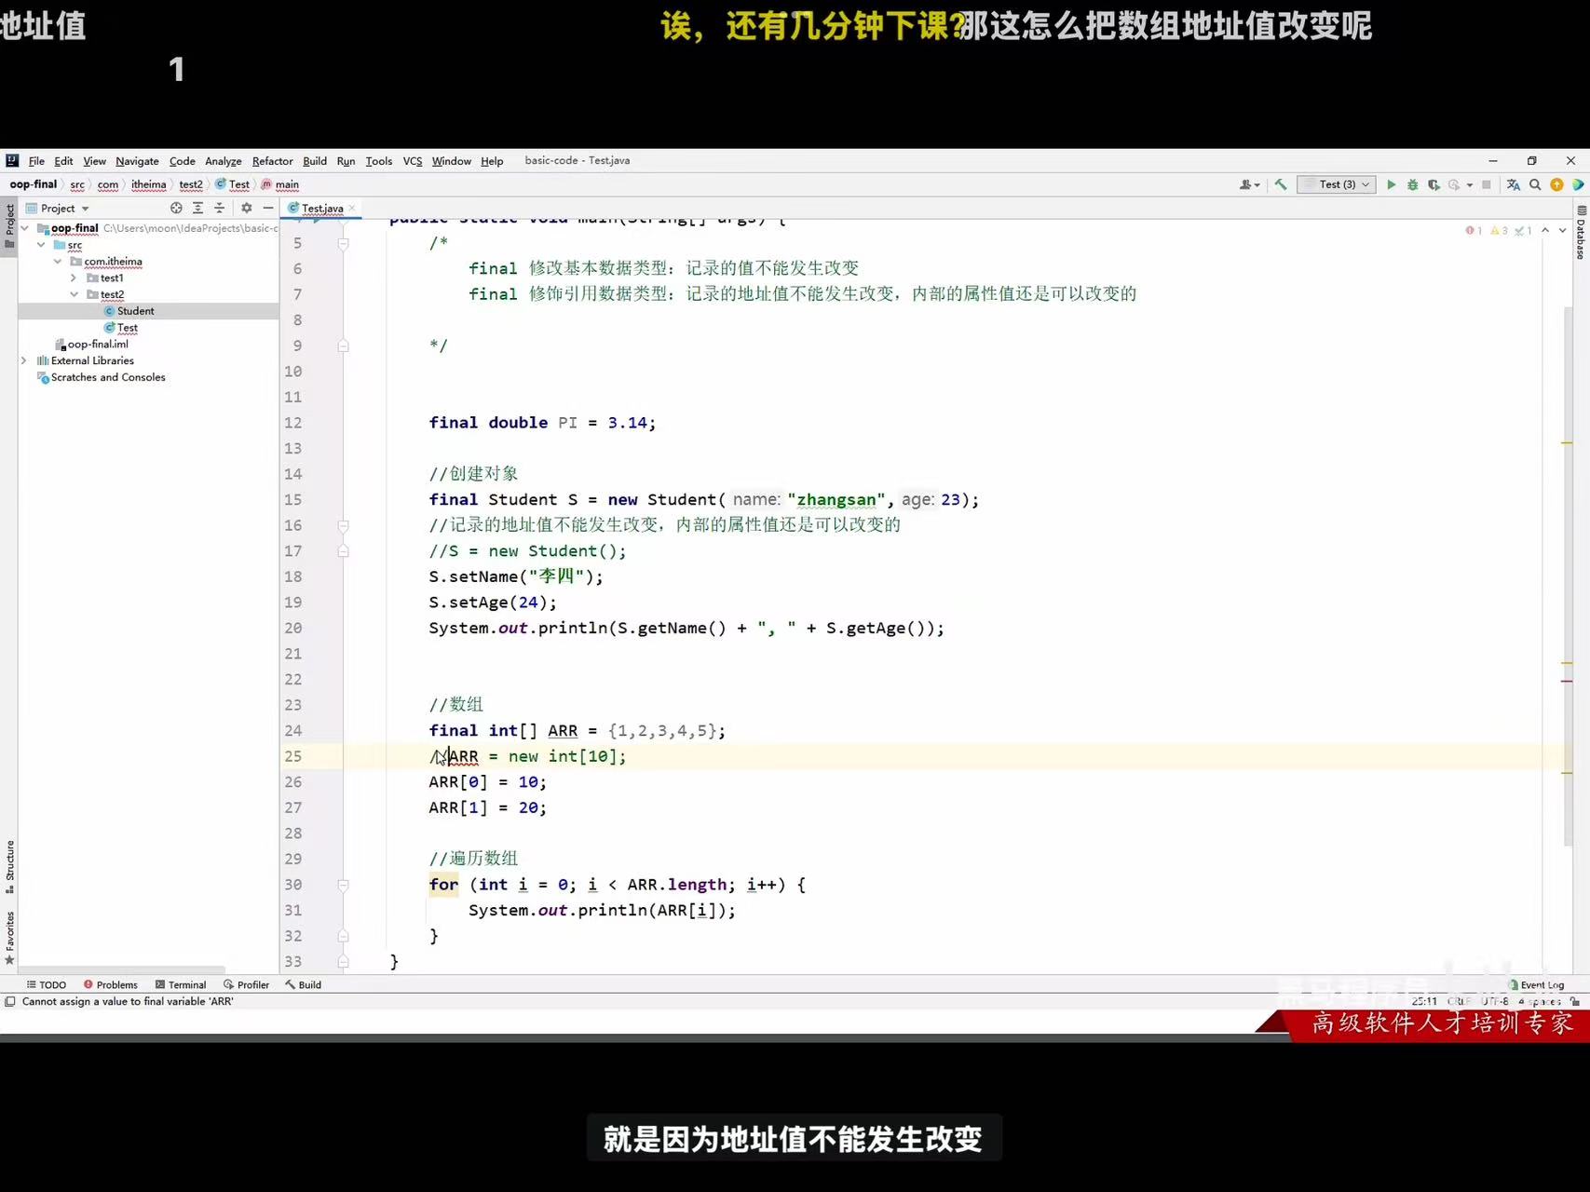Select a file with Scroll-to-source target icon
The height and width of the screenshot is (1192, 1590).
[x=176, y=208]
